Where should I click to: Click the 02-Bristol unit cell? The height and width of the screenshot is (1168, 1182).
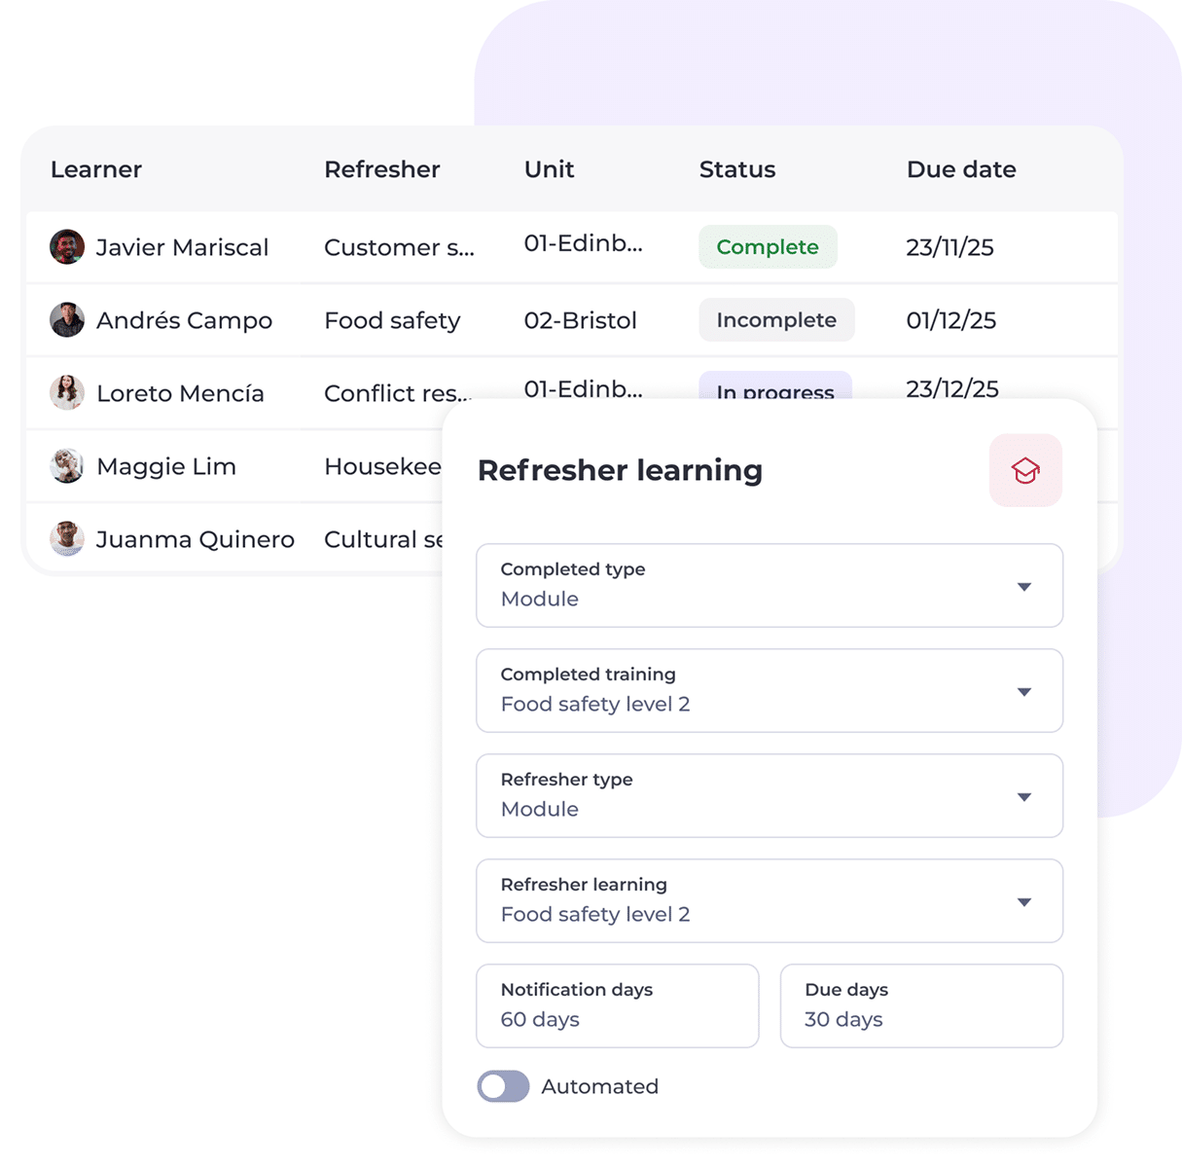tap(581, 320)
